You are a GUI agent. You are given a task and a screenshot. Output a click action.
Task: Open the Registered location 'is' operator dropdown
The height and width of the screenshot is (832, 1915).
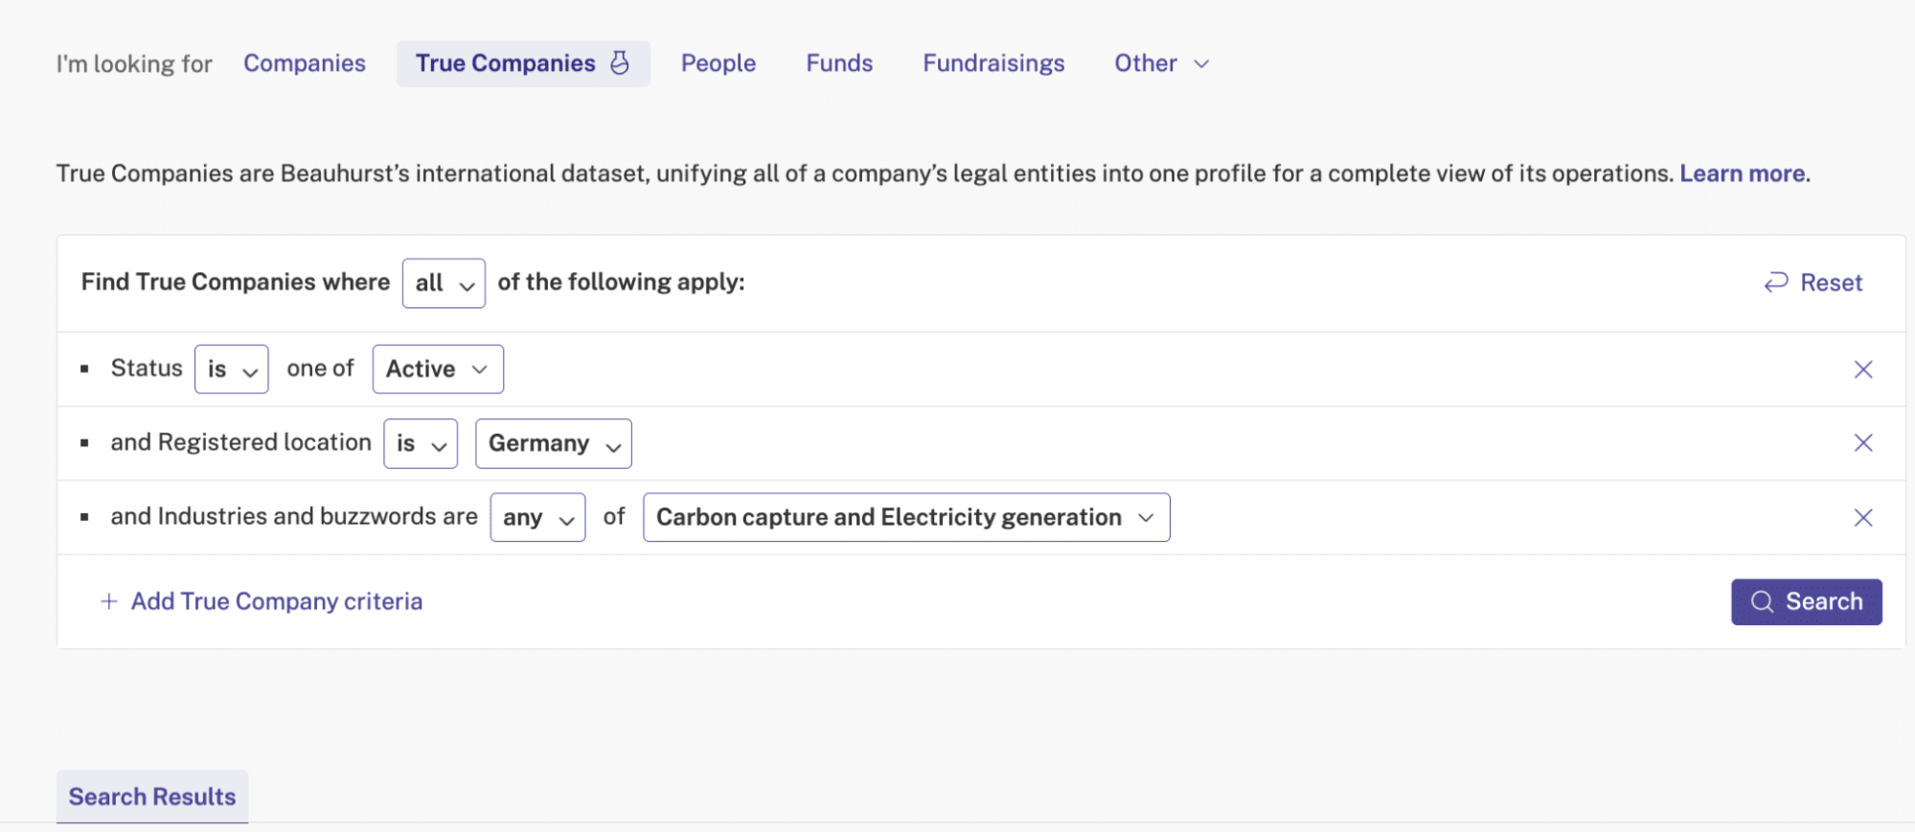click(x=421, y=443)
